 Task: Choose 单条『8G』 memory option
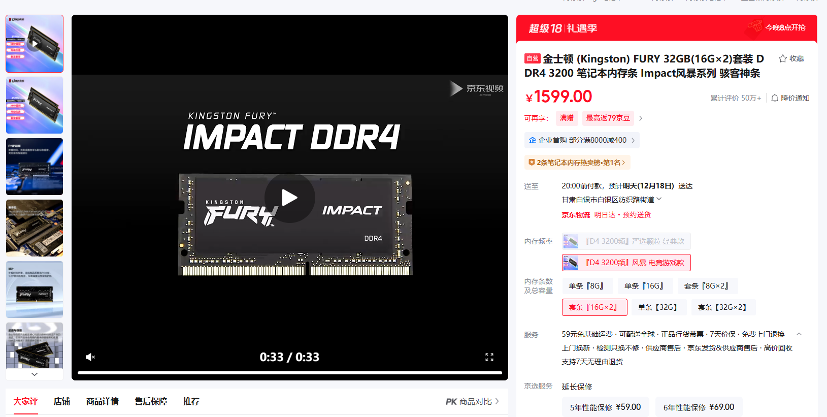click(587, 286)
